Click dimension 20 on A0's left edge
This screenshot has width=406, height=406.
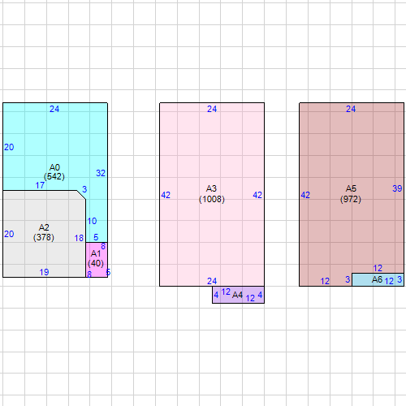coord(9,147)
